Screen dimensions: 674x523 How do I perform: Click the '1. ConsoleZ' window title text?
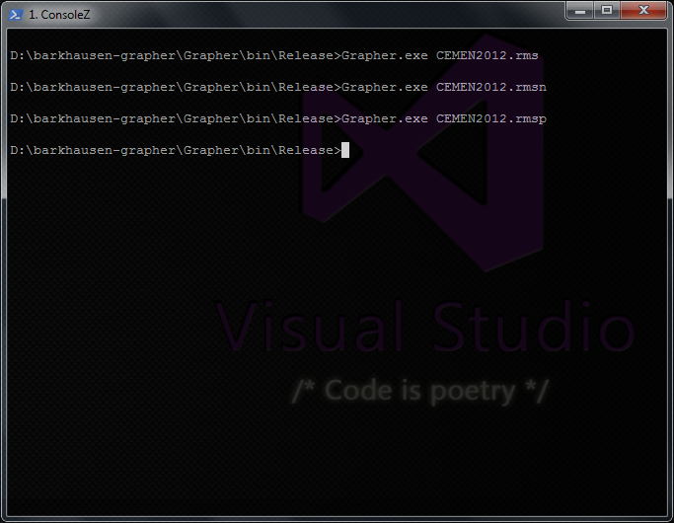pos(59,15)
